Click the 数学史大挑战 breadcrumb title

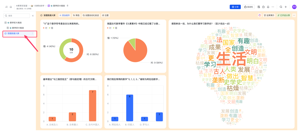click(x=59, y=6)
